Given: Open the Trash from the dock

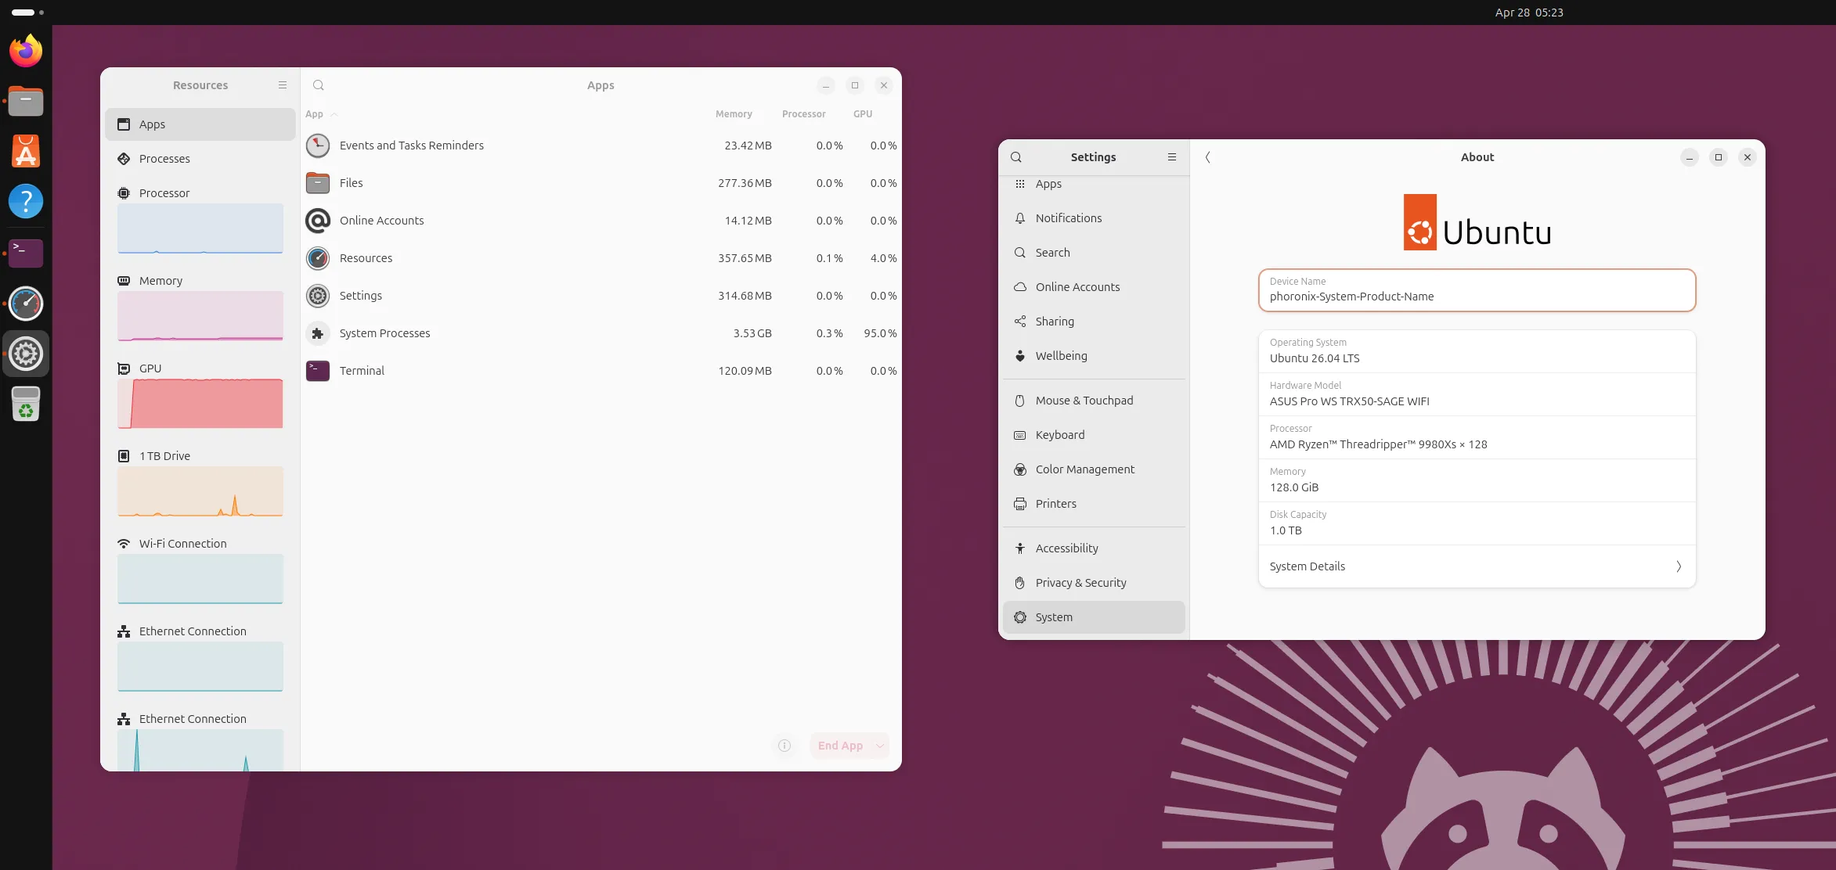Looking at the screenshot, I should (26, 404).
